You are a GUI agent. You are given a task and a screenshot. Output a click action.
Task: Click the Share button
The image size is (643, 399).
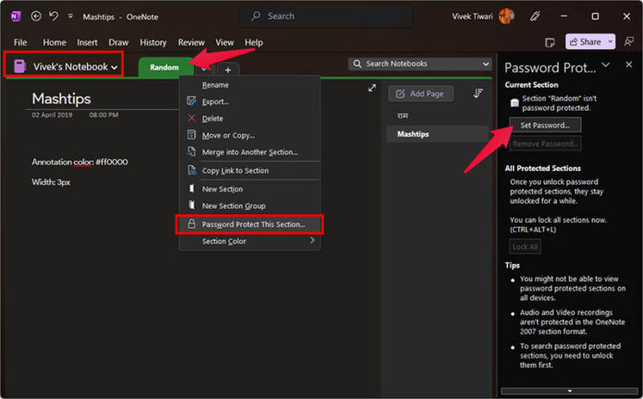[589, 42]
